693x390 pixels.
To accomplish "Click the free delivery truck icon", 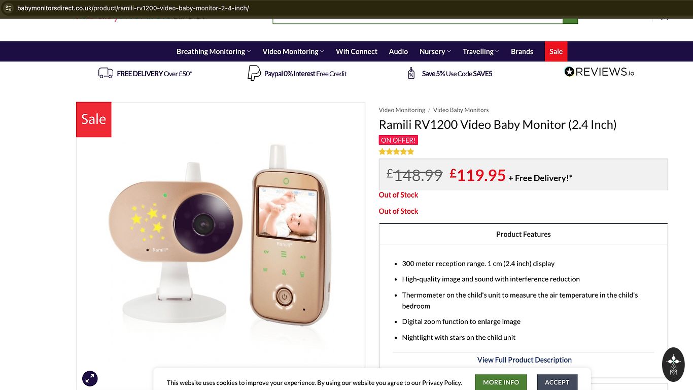I will (106, 73).
